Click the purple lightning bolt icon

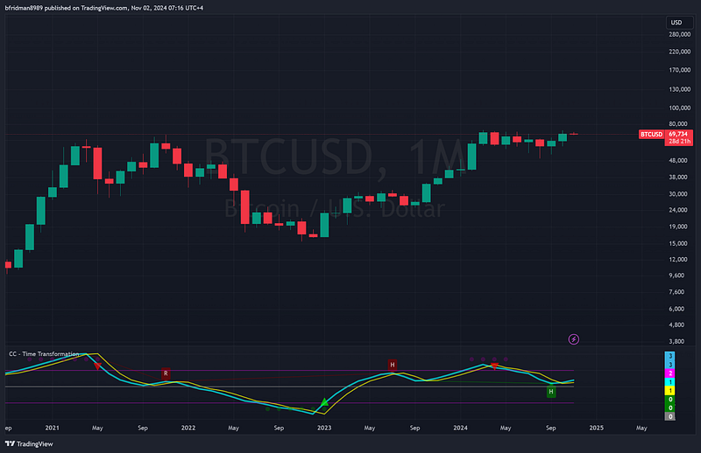coord(574,339)
